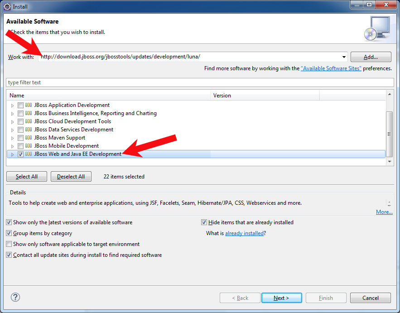
Task: Click Select All button
Action: tap(27, 177)
